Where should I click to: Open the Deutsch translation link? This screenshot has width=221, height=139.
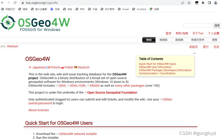(84, 67)
